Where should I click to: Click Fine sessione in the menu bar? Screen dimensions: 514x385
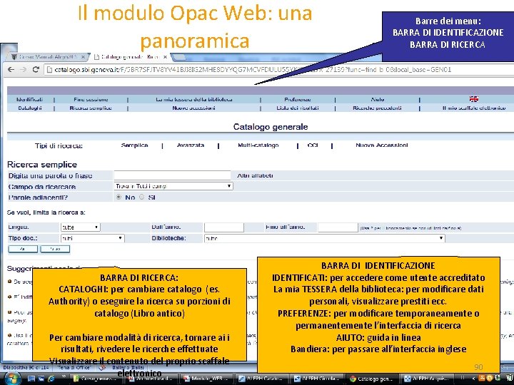(91, 99)
